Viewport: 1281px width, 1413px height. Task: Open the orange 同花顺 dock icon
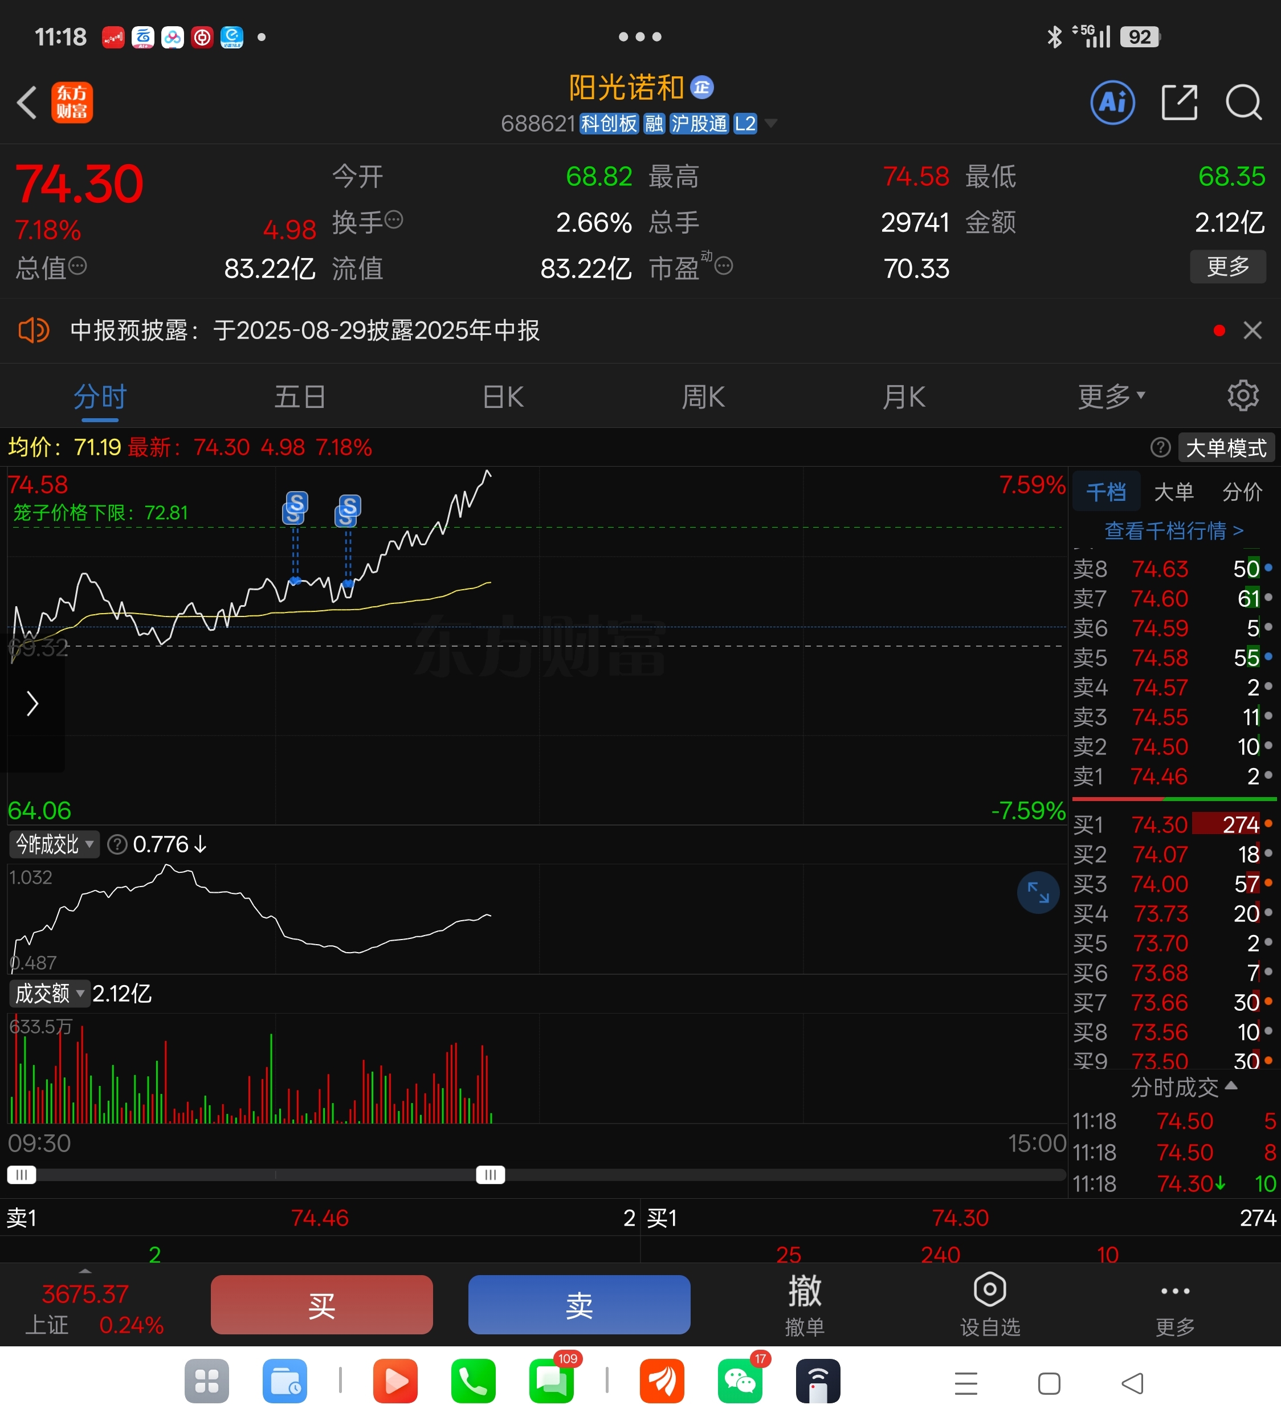661,1382
